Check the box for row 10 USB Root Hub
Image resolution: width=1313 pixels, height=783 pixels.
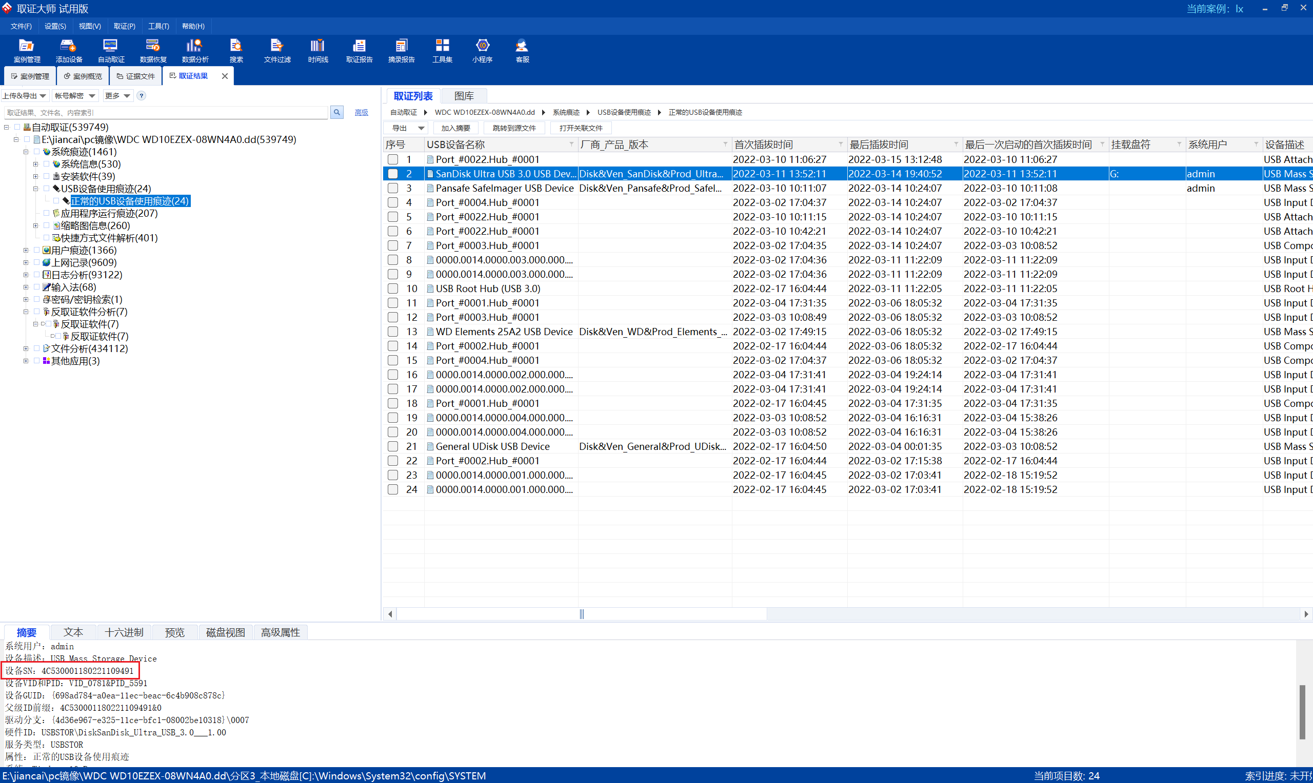393,289
